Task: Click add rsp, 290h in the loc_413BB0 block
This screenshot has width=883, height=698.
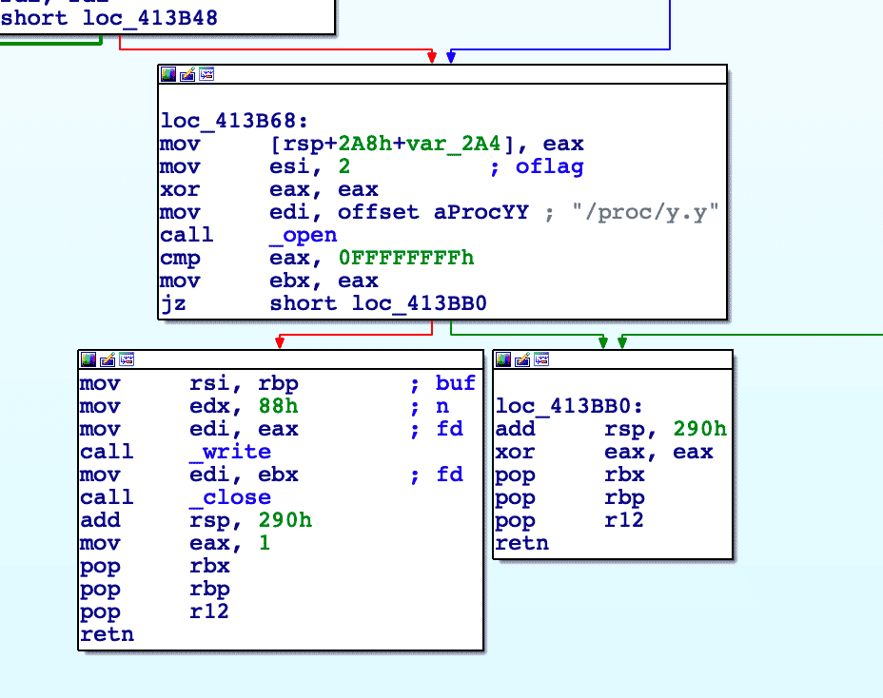Action: point(611,429)
